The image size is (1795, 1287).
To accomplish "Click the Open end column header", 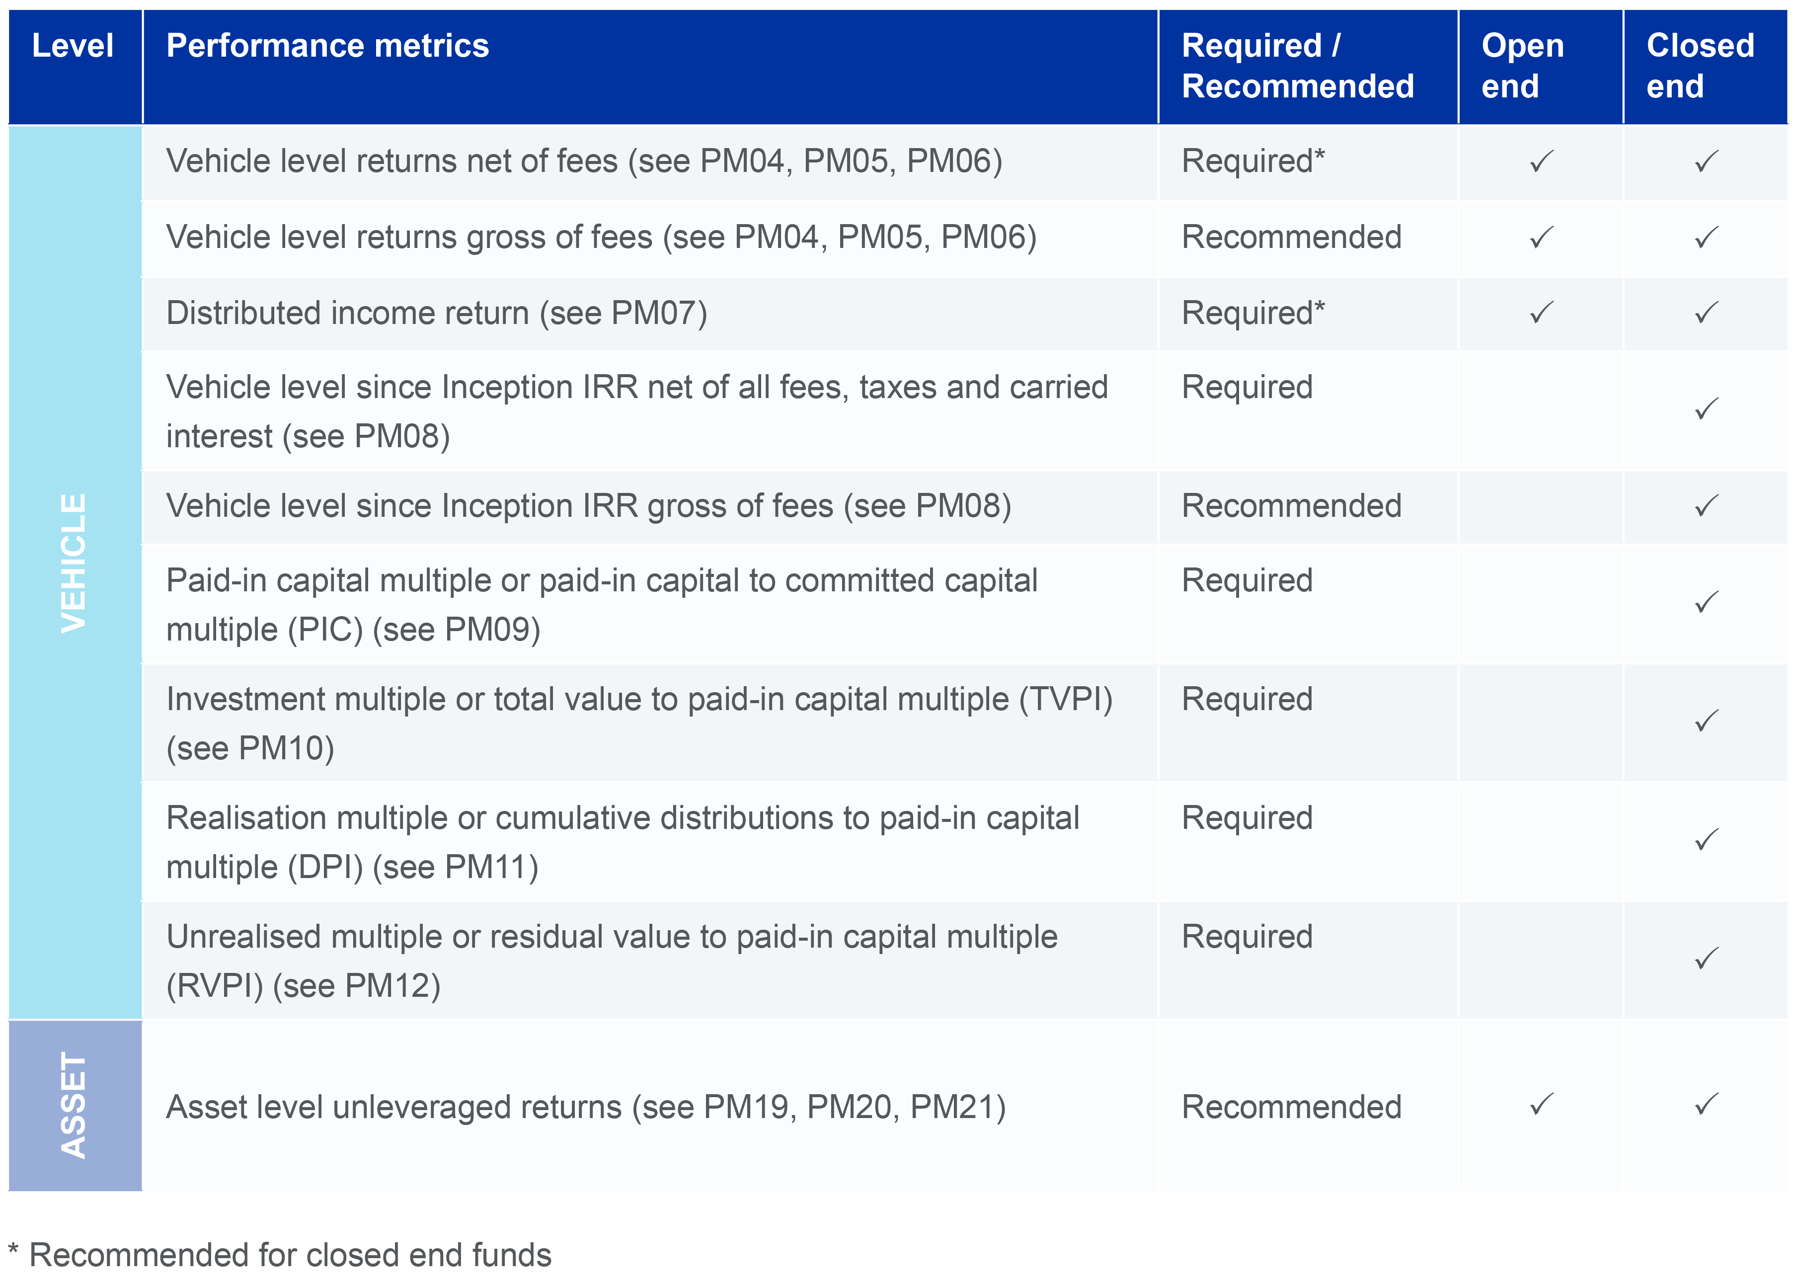I will pyautogui.click(x=1522, y=66).
